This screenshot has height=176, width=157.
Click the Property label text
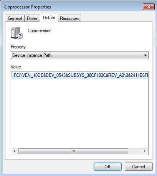tap(18, 47)
